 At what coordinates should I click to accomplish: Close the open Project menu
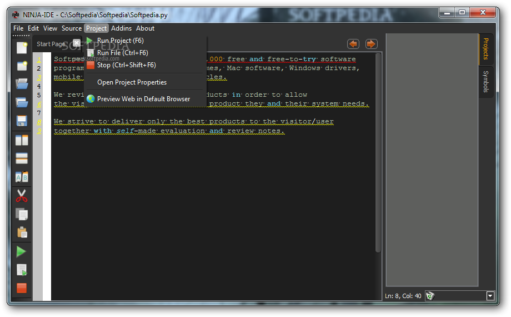[x=97, y=28]
